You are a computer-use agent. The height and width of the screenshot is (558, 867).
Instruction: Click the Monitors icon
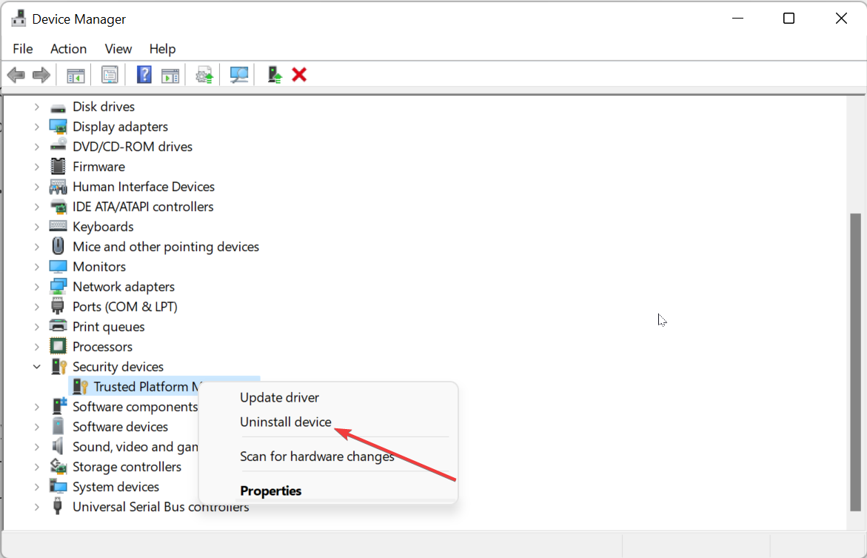(58, 266)
